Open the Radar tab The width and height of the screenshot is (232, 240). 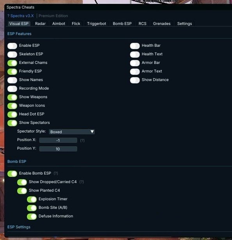coord(40,23)
